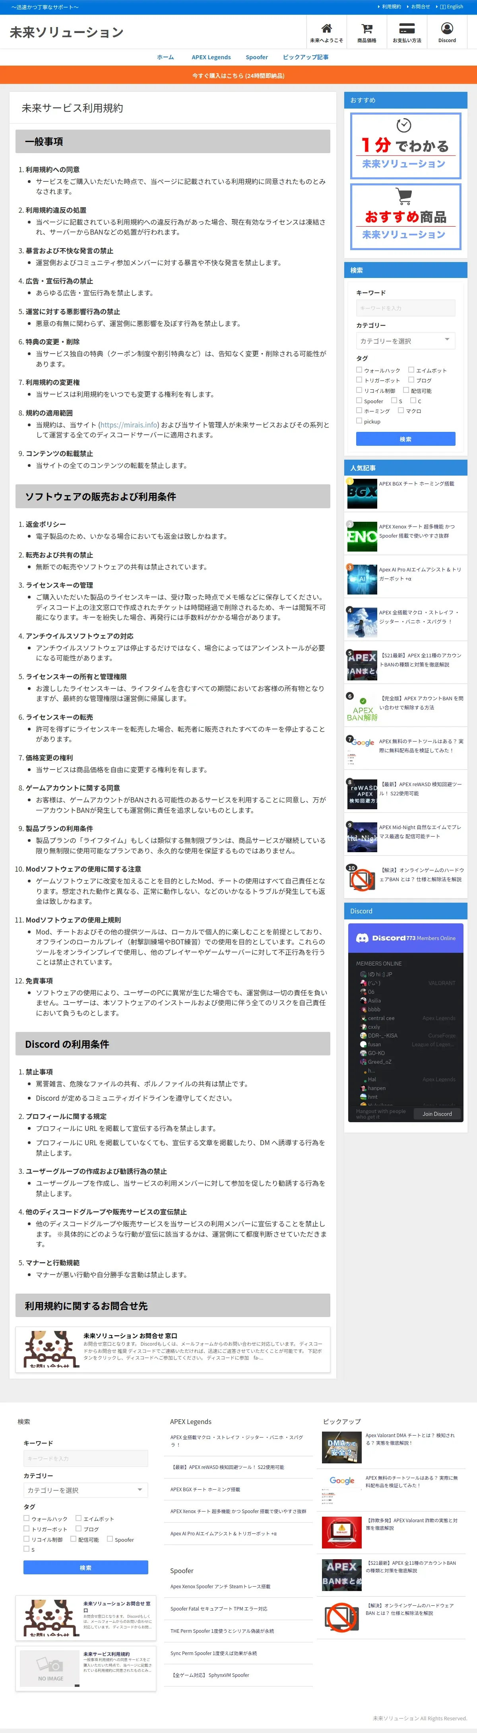Open footer link 【最新】APEX reWASD 検知回避ツール
The width and height of the screenshot is (477, 1733).
pyautogui.click(x=228, y=1467)
